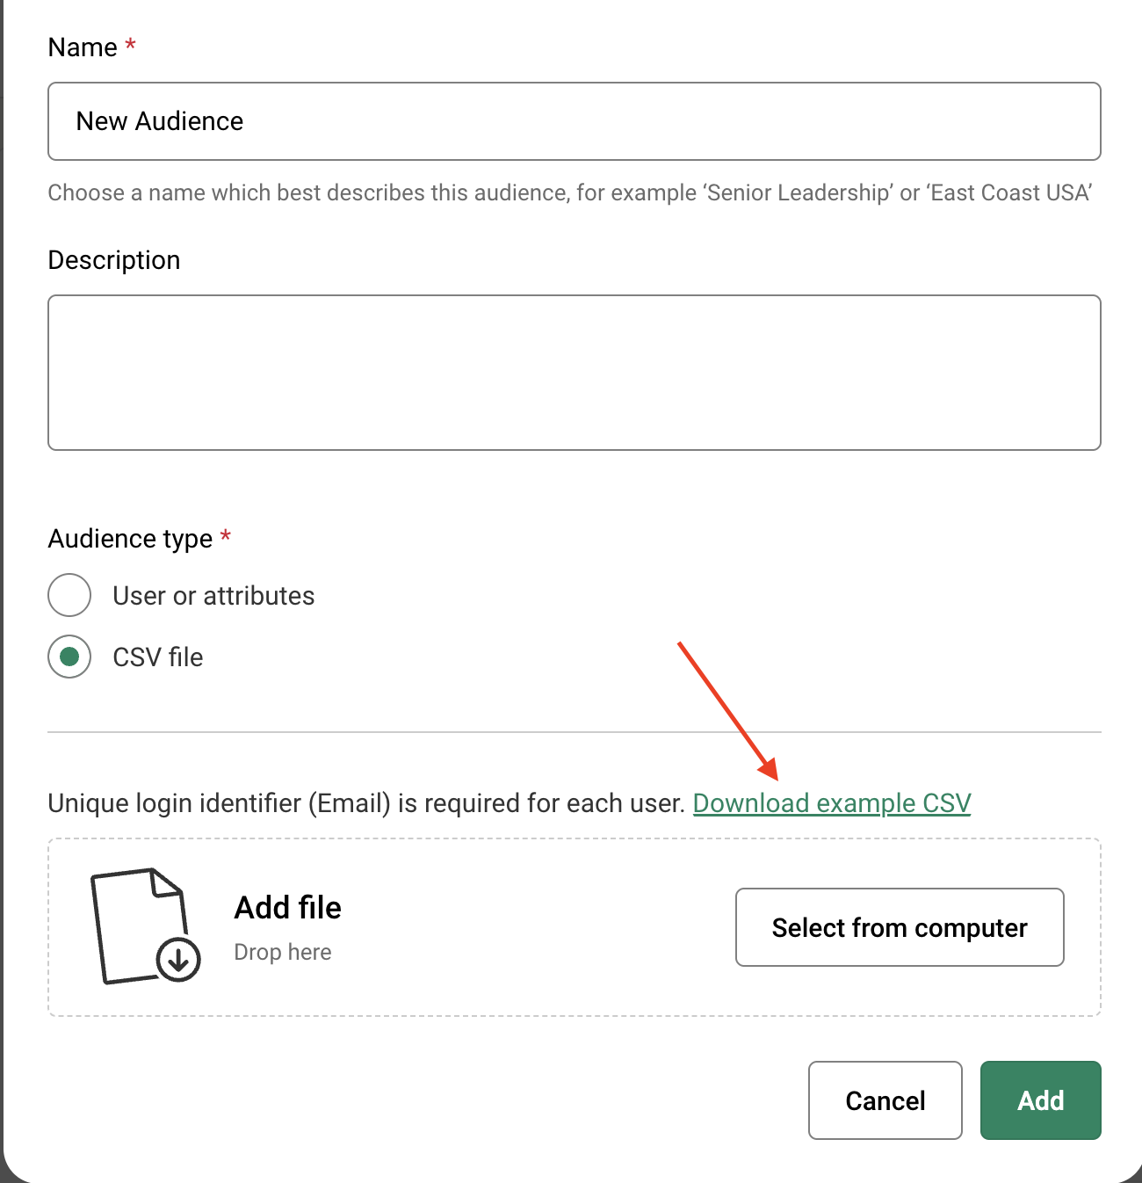Click the Name field label

point(83,47)
